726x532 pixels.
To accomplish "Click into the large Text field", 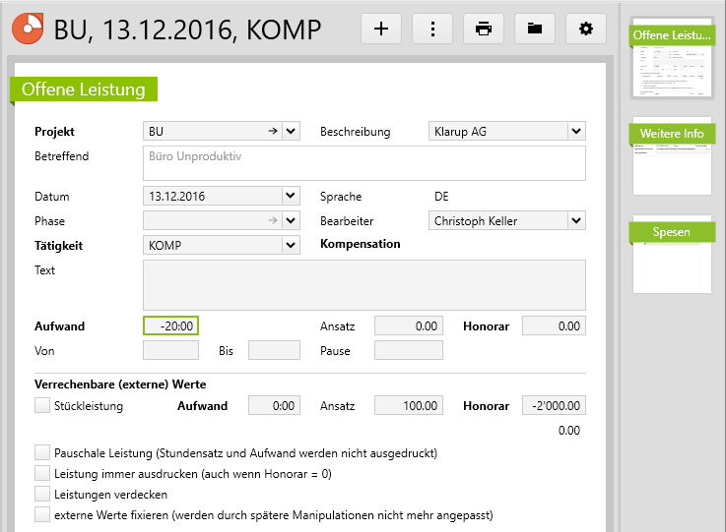I will point(364,284).
